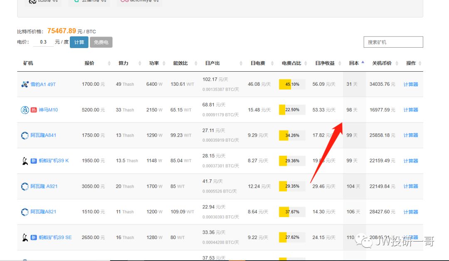Click the sort arrows of the 功率 column
The height and width of the screenshot is (261, 449).
tap(164, 63)
